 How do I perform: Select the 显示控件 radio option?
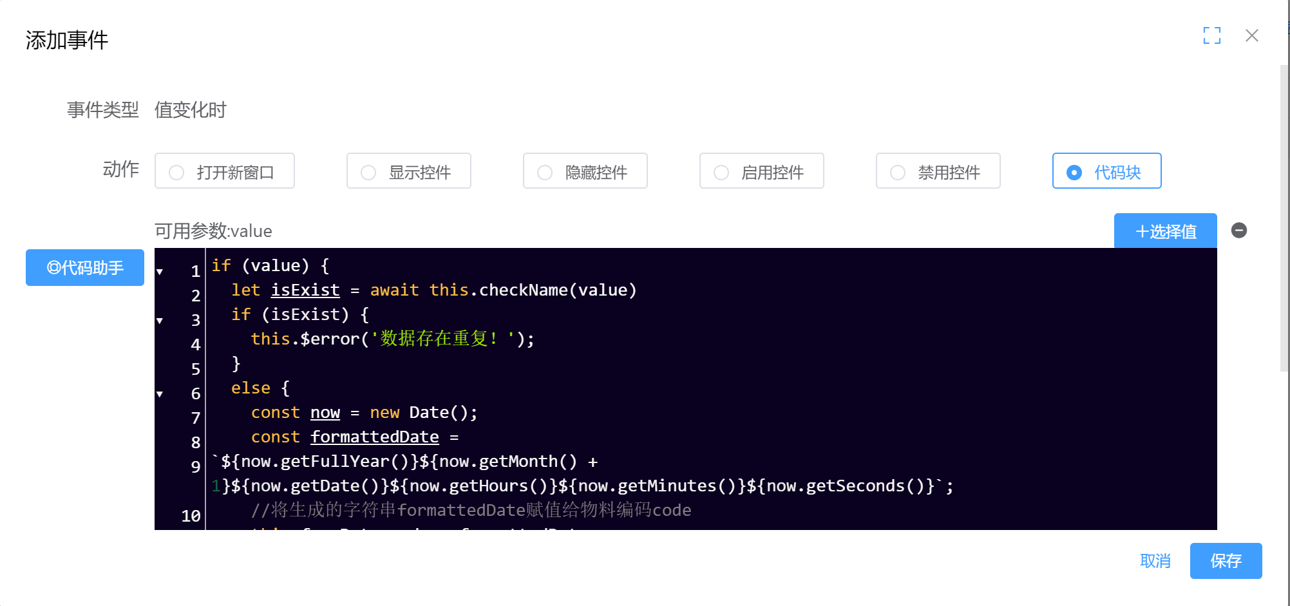[x=409, y=171]
